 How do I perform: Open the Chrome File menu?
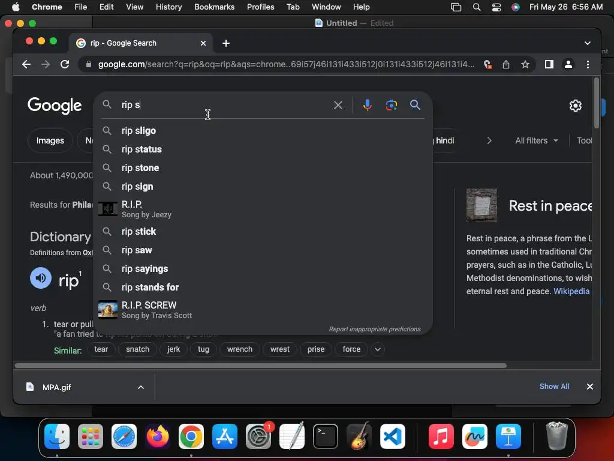pyautogui.click(x=81, y=7)
